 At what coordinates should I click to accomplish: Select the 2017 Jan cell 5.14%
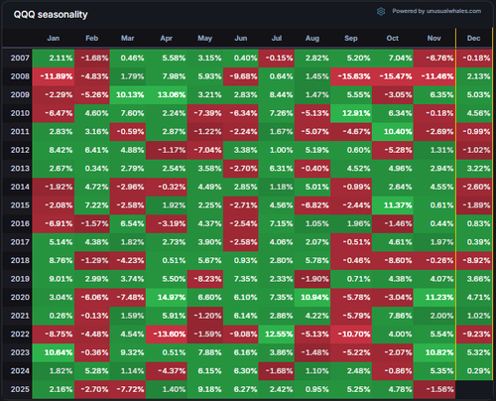pos(54,242)
